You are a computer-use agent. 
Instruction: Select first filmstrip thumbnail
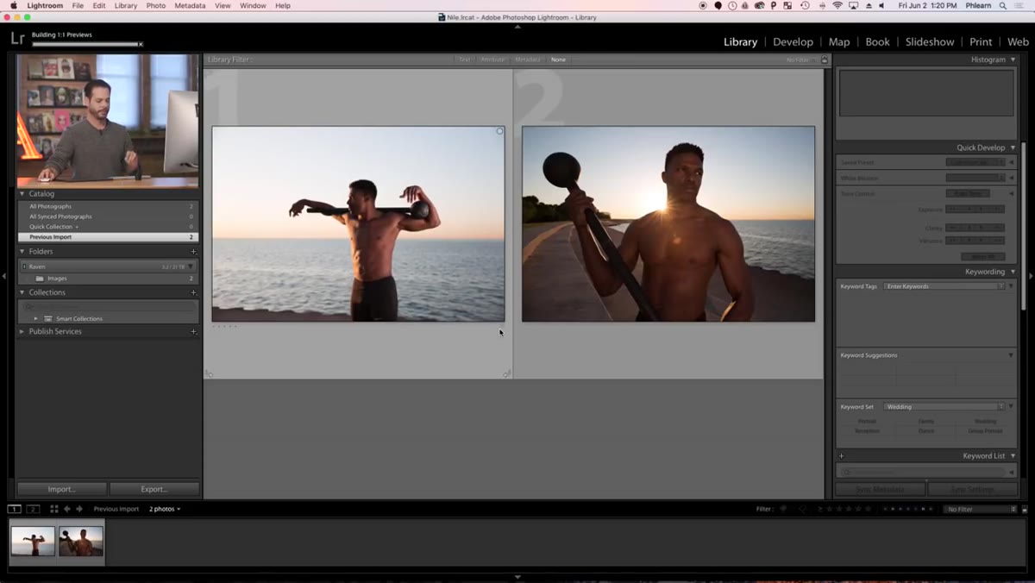click(33, 542)
